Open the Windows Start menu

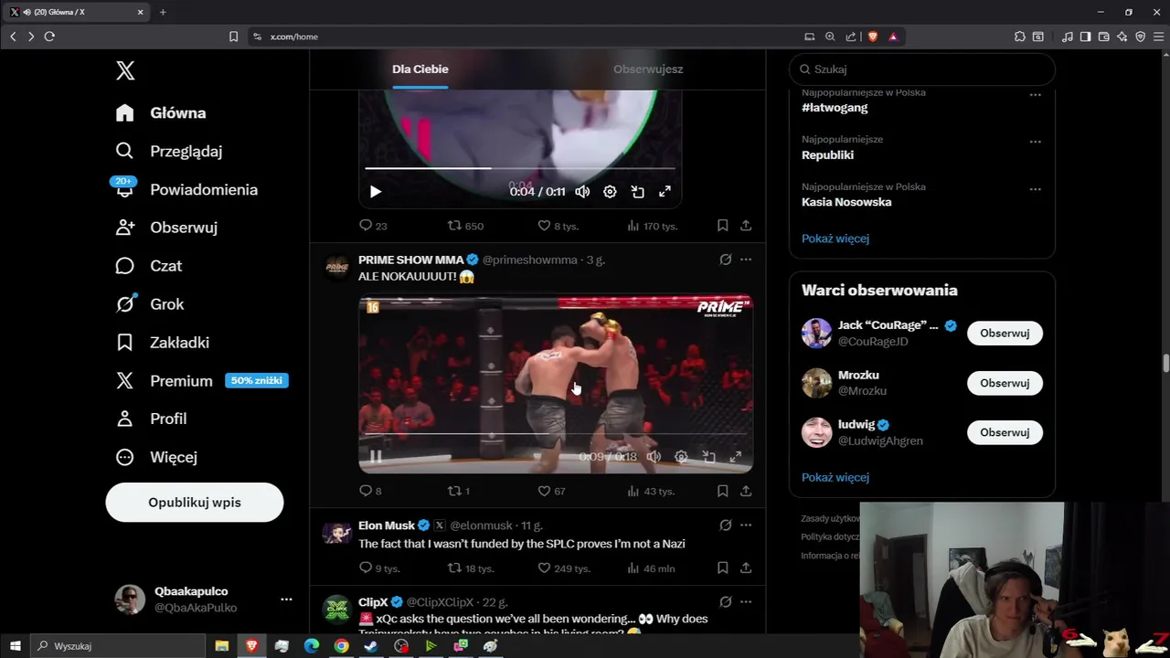15,646
